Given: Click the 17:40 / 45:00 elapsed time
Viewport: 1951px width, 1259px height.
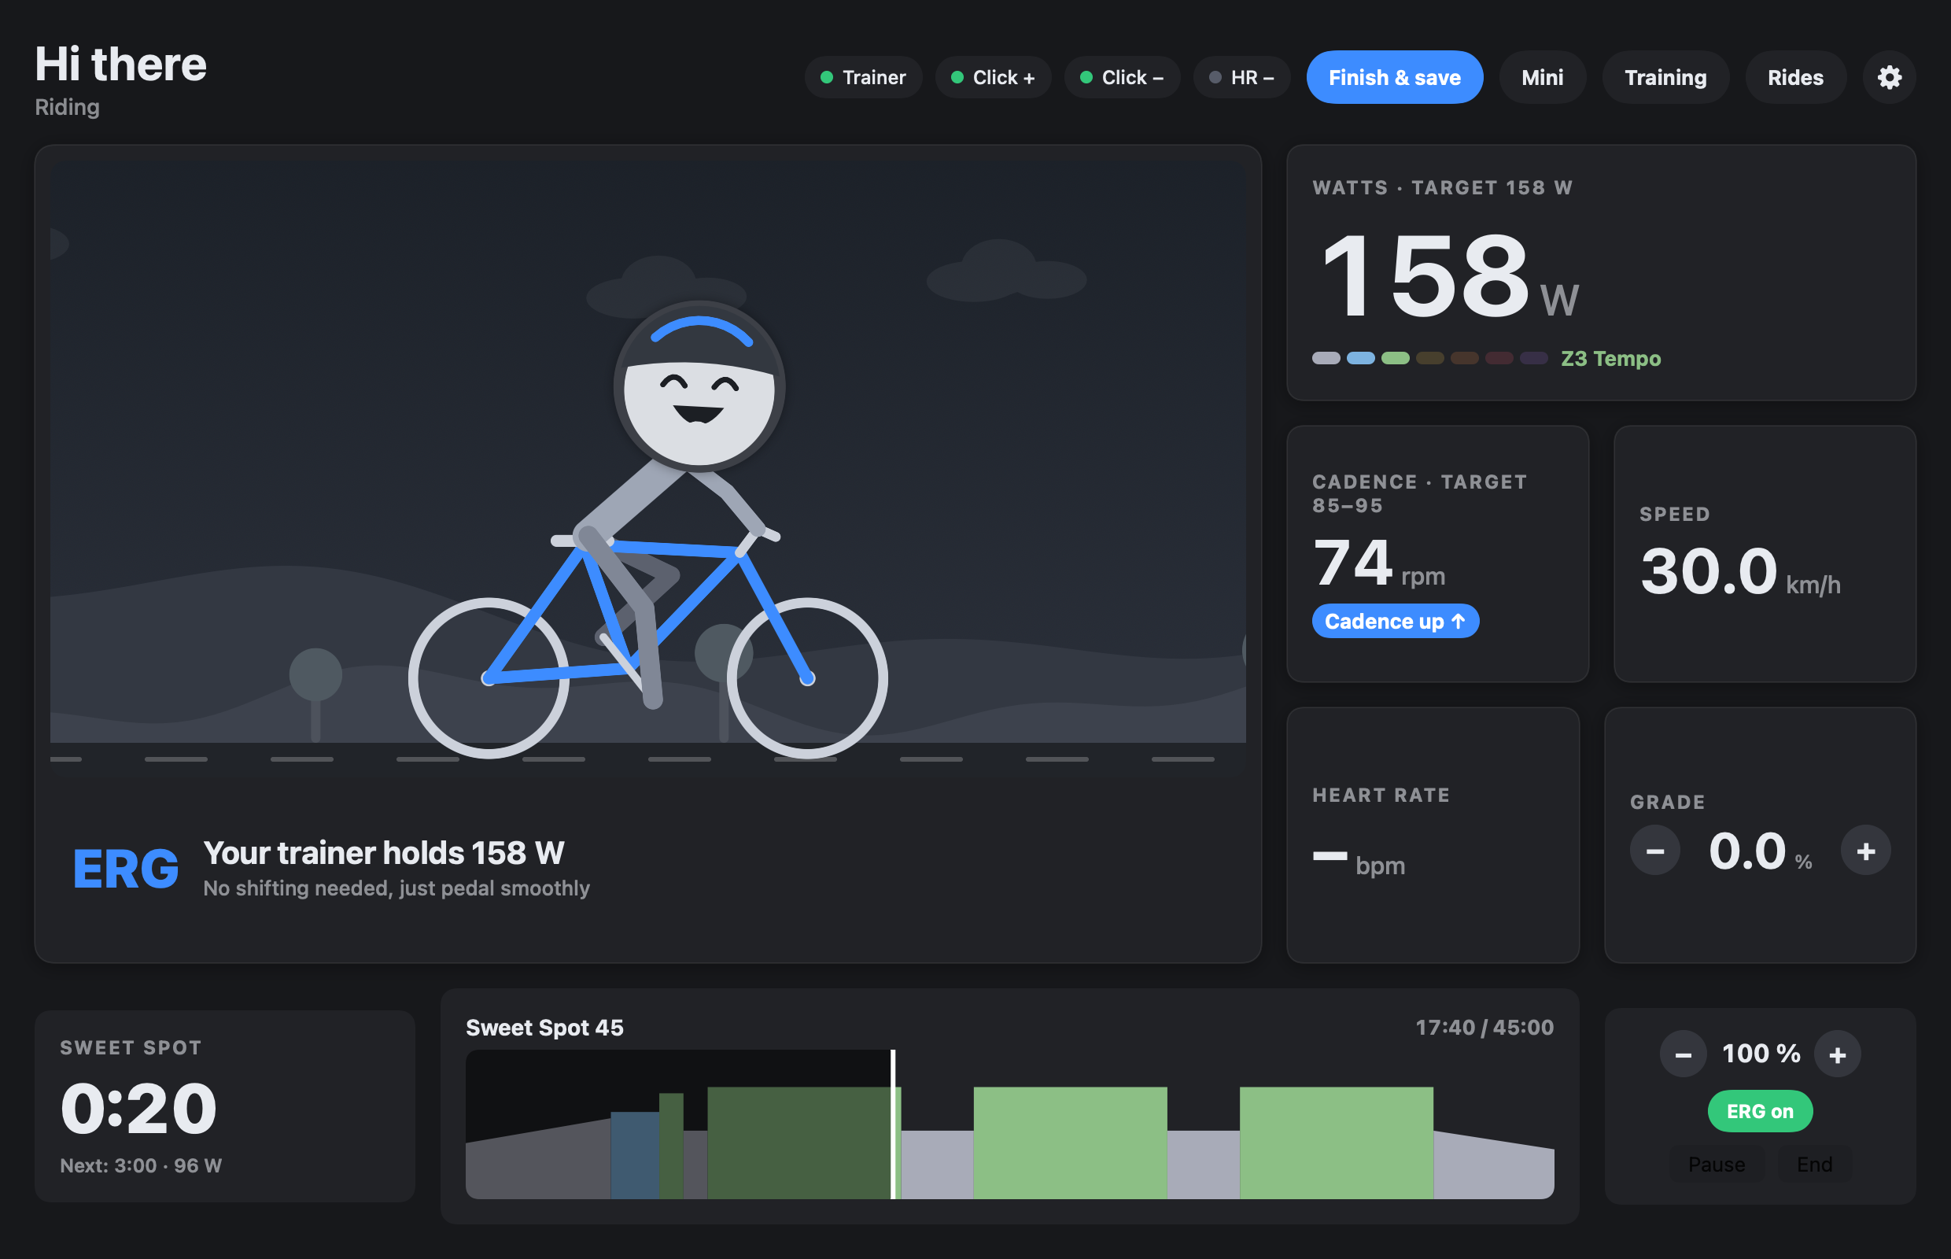Looking at the screenshot, I should [1484, 1028].
